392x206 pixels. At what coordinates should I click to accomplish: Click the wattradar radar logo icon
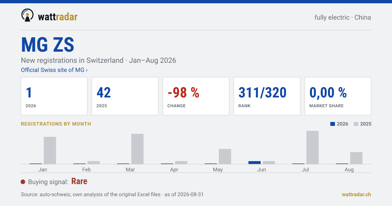27,15
